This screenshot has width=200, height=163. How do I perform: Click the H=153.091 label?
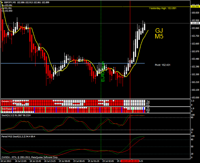pos(7,5)
